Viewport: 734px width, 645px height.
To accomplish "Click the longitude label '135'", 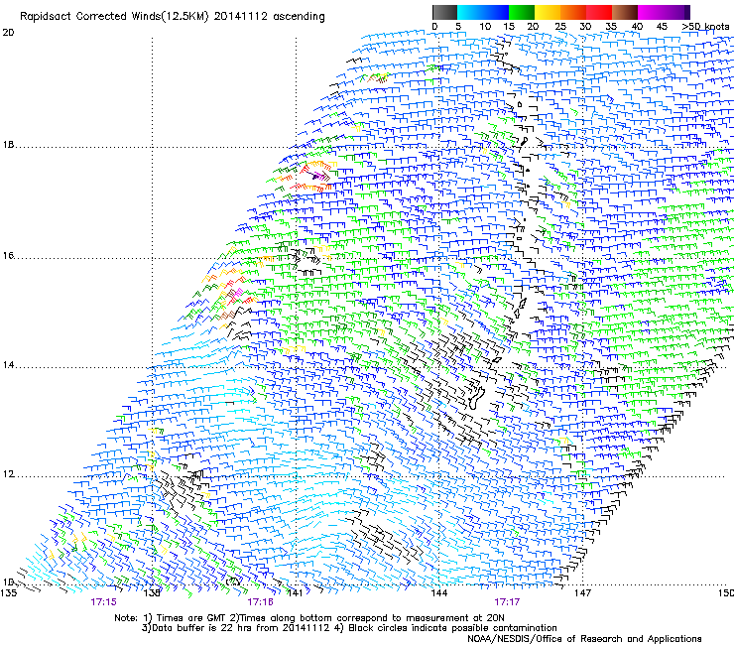I will coord(8,593).
